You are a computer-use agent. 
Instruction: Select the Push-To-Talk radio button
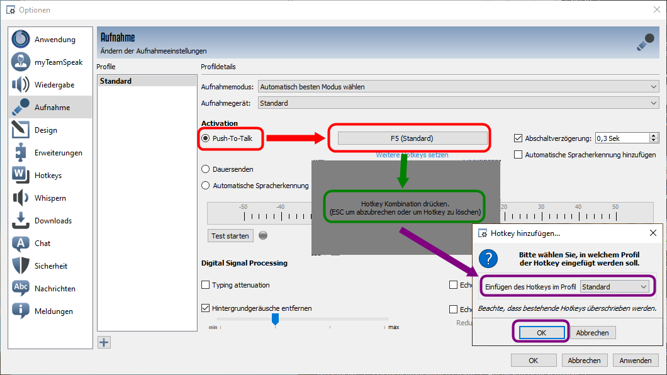[x=206, y=138]
